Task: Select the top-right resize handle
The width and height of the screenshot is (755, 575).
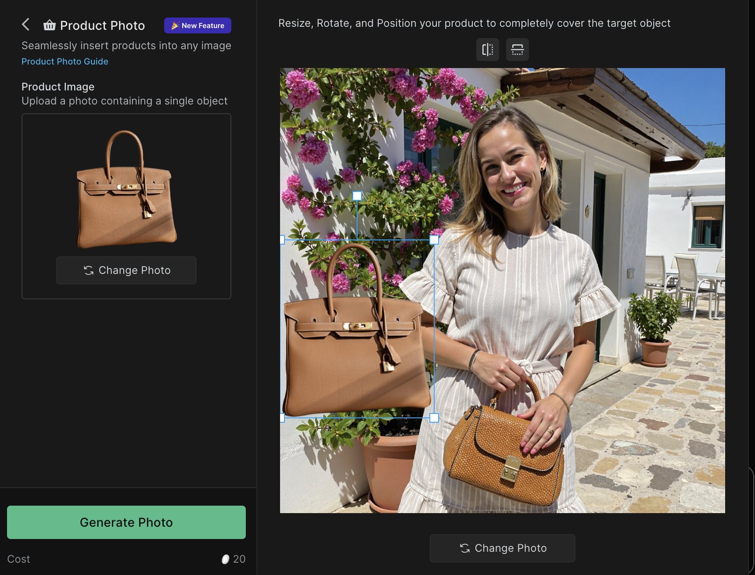Action: click(434, 240)
